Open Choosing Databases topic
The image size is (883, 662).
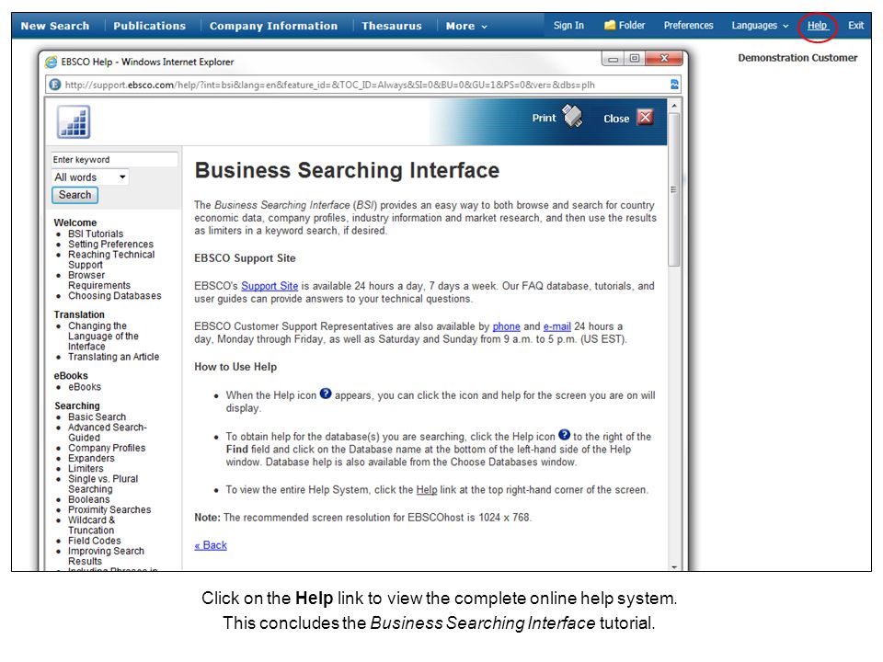[115, 295]
